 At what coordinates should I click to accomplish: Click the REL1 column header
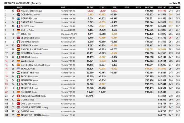pos(115,7)
